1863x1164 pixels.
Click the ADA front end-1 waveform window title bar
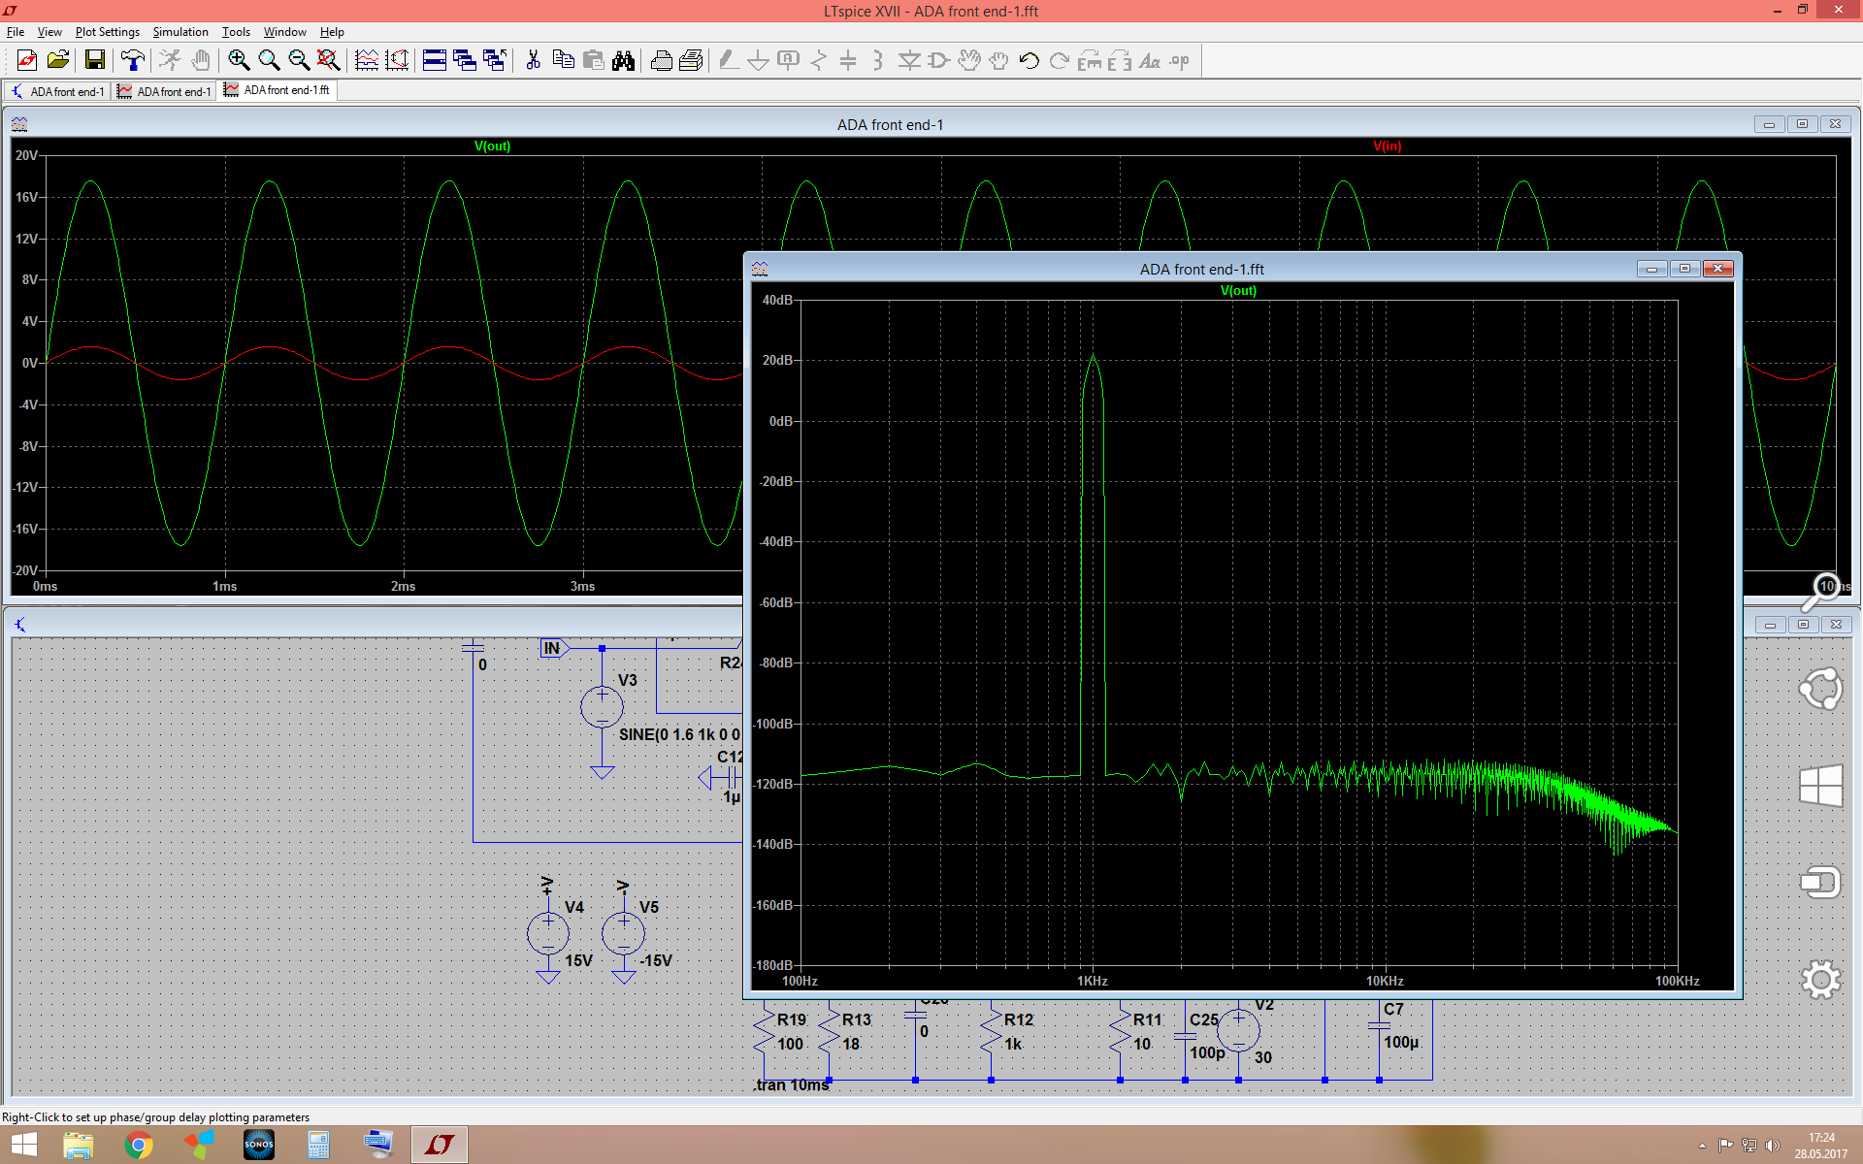890,124
